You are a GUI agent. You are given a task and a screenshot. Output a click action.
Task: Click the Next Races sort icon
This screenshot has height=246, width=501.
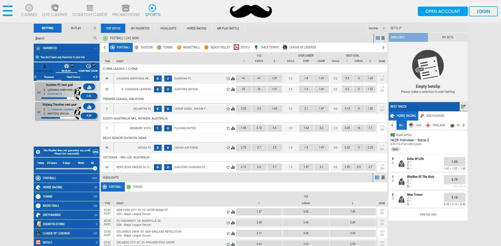(x=463, y=107)
